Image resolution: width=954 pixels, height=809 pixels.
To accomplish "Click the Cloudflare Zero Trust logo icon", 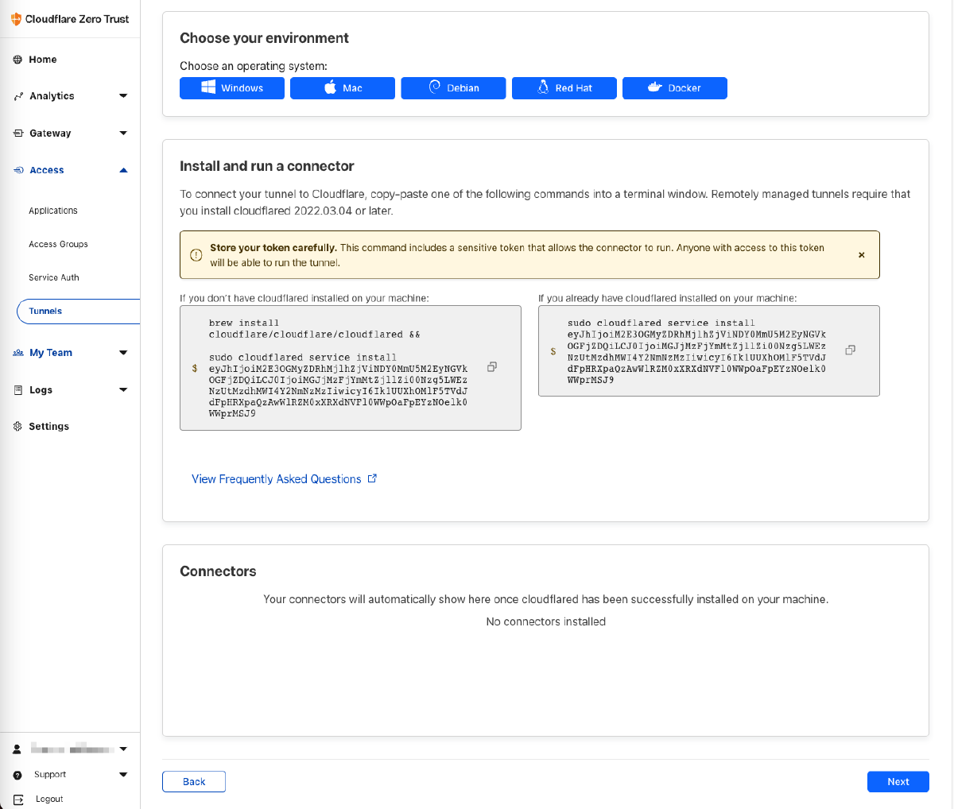I will coord(16,19).
